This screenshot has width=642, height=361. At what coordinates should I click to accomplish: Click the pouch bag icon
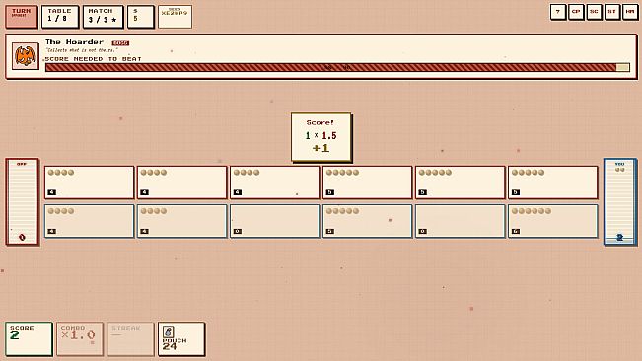pyautogui.click(x=169, y=332)
